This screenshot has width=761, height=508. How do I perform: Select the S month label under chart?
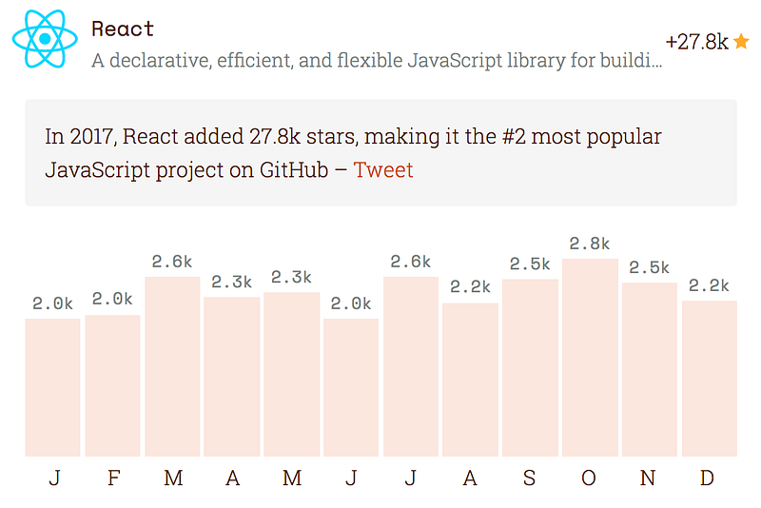point(530,479)
